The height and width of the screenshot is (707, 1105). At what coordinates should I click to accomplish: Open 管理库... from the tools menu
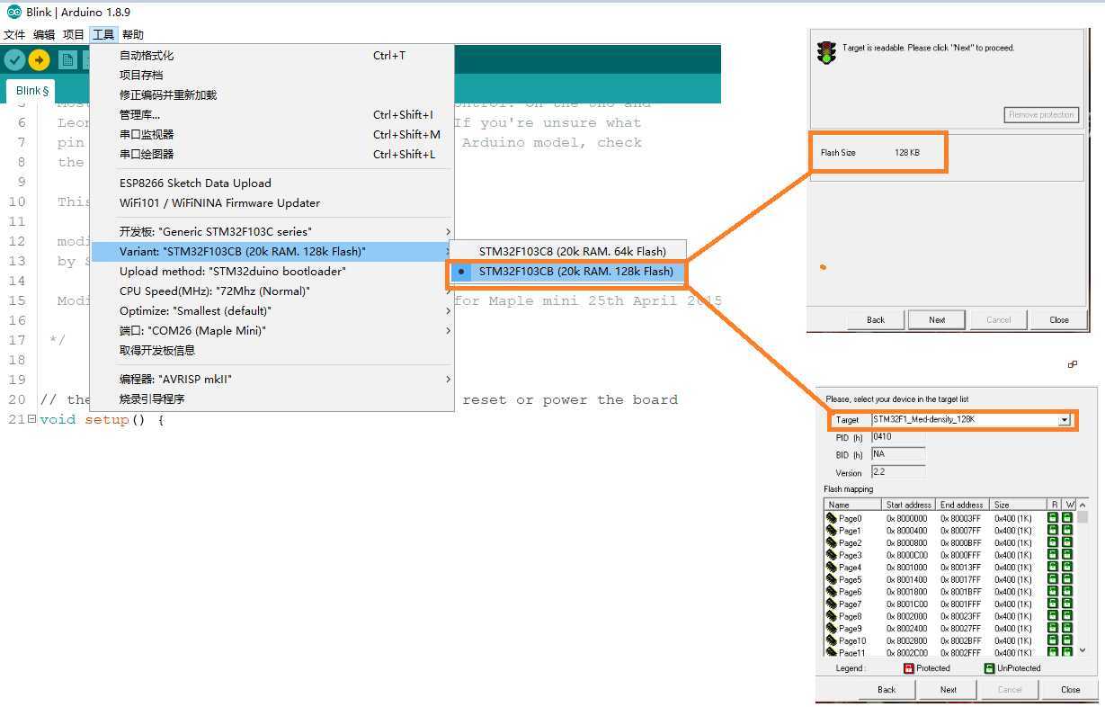click(272, 114)
